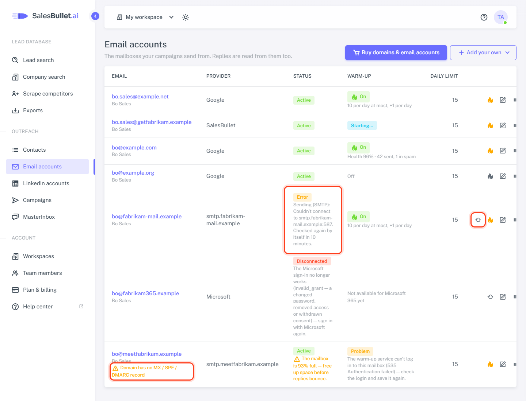This screenshot has width=526, height=401.
Task: Open the Contacts page
Action: pos(47,150)
